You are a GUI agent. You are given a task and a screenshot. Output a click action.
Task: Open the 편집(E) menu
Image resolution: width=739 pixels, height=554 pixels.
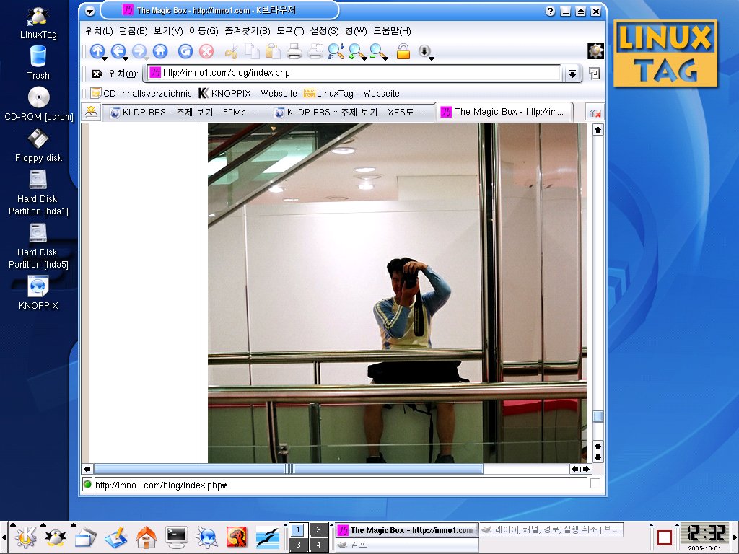click(134, 31)
